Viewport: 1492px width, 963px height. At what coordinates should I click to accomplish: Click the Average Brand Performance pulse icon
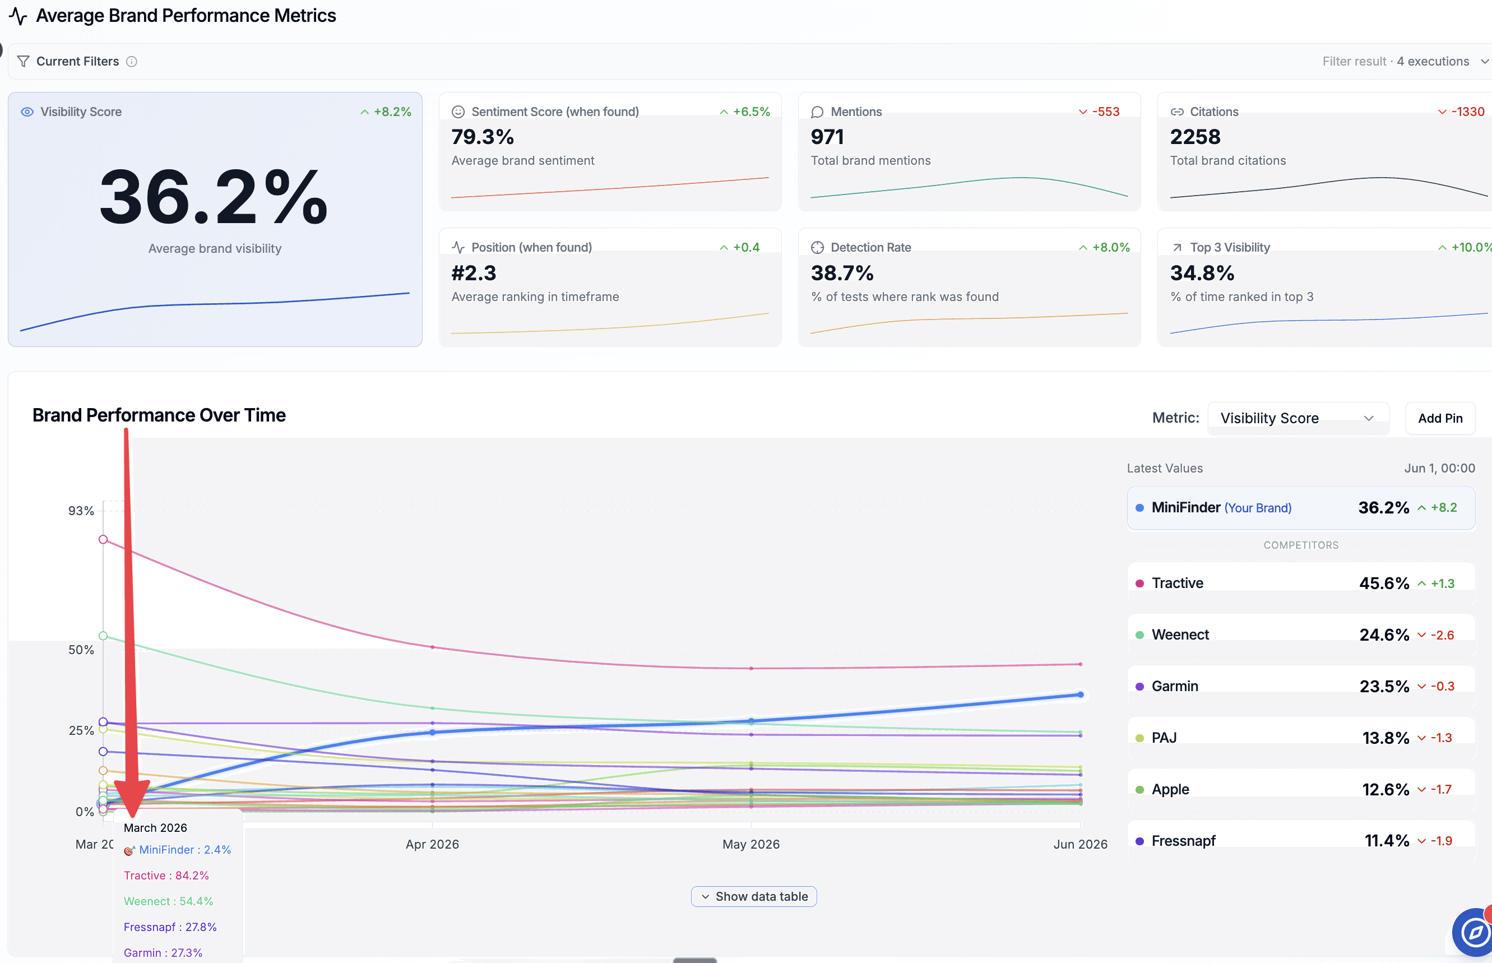click(x=18, y=16)
